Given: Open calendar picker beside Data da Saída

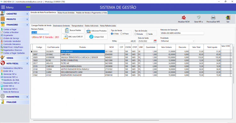Looking at the screenshot, I should [155, 41].
